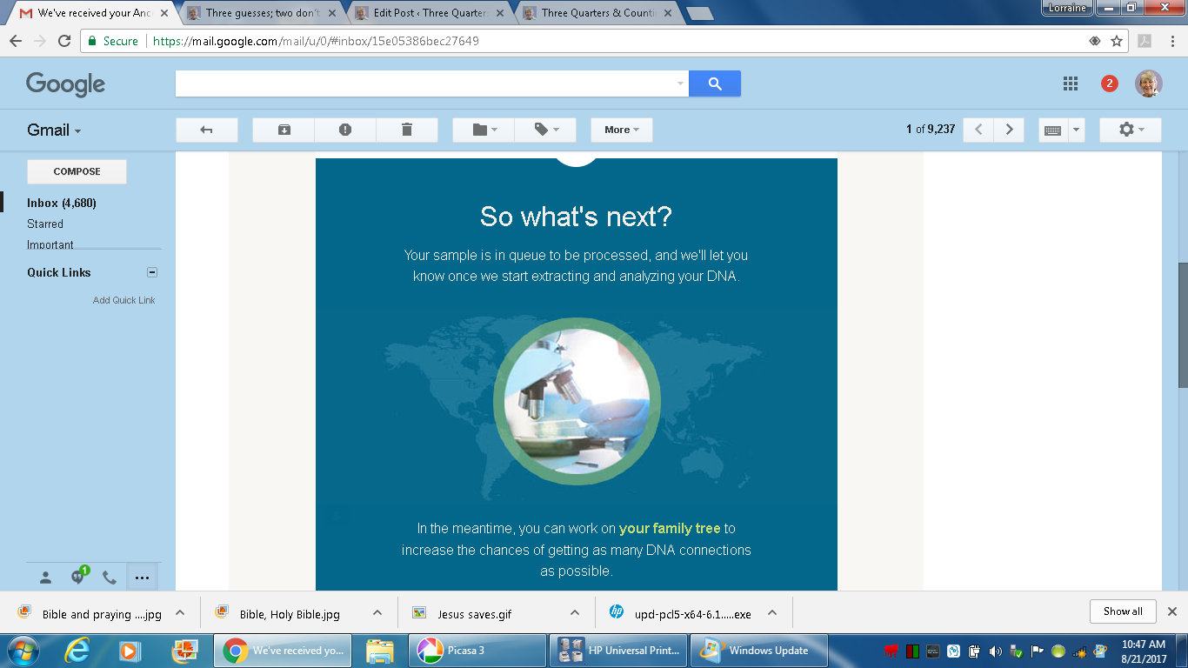Image resolution: width=1188 pixels, height=668 pixels.
Task: Open the Hangouts conversations icon
Action: click(x=78, y=577)
